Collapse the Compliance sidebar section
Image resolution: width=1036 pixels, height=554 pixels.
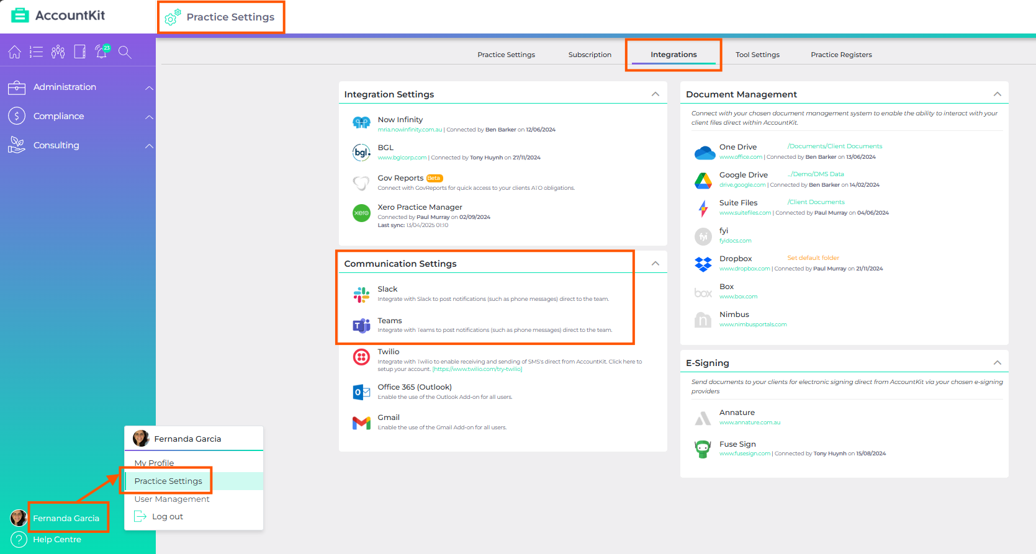pyautogui.click(x=149, y=117)
